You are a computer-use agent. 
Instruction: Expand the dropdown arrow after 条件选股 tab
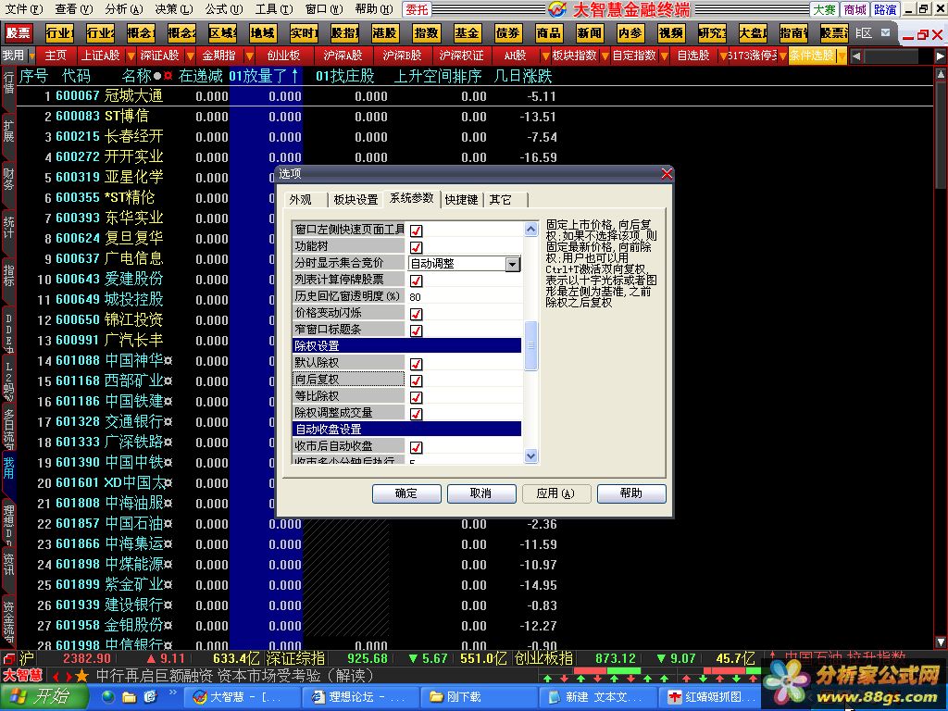pos(842,56)
